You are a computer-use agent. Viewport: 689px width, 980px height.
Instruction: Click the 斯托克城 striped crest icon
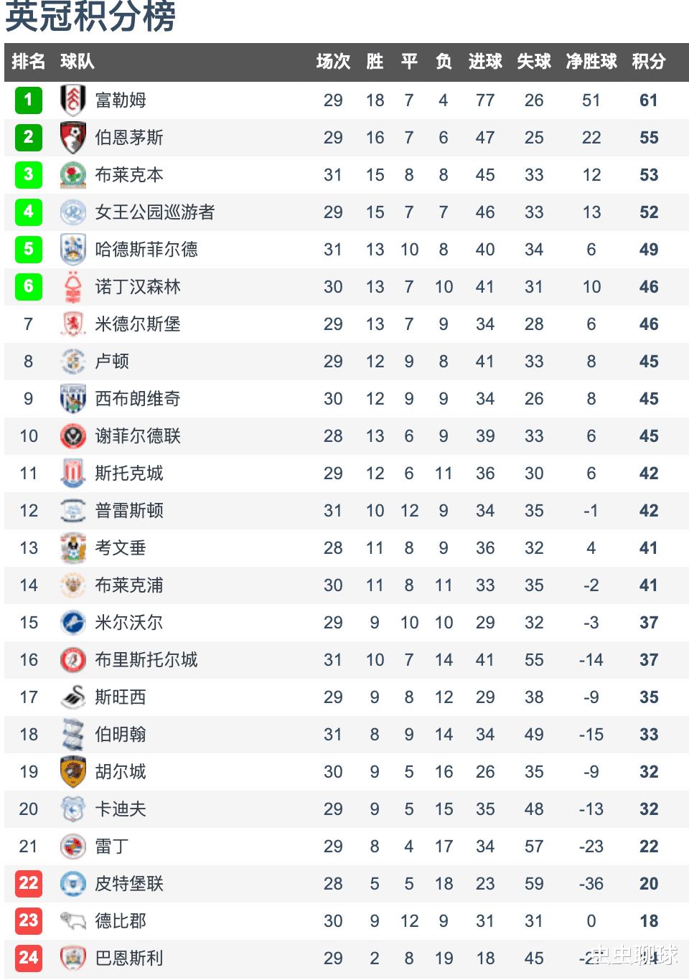point(73,473)
